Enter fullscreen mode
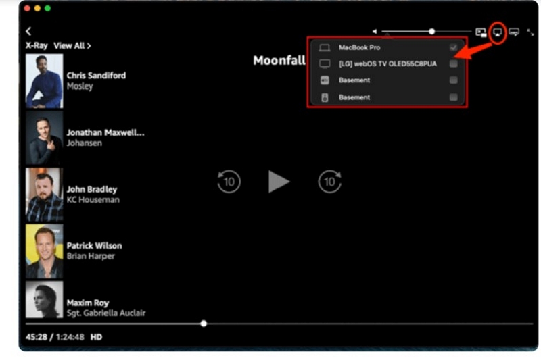541x358 pixels. [530, 32]
